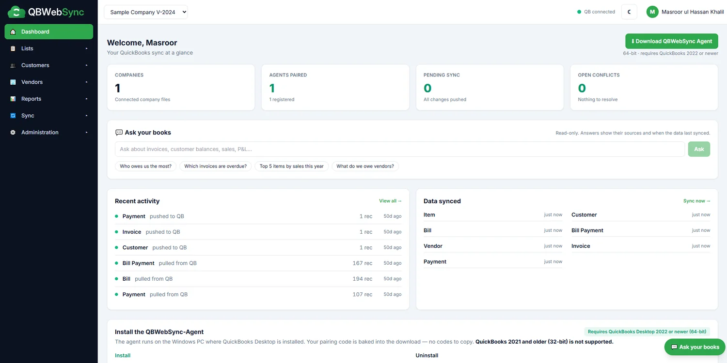
Task: Choose the "Who owes us the most?" suggestion
Action: point(146,166)
